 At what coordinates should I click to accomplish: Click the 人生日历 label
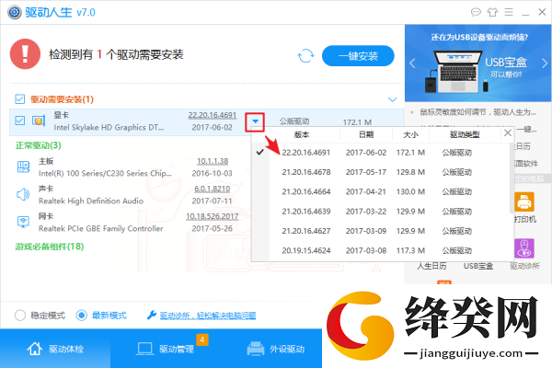tap(431, 266)
